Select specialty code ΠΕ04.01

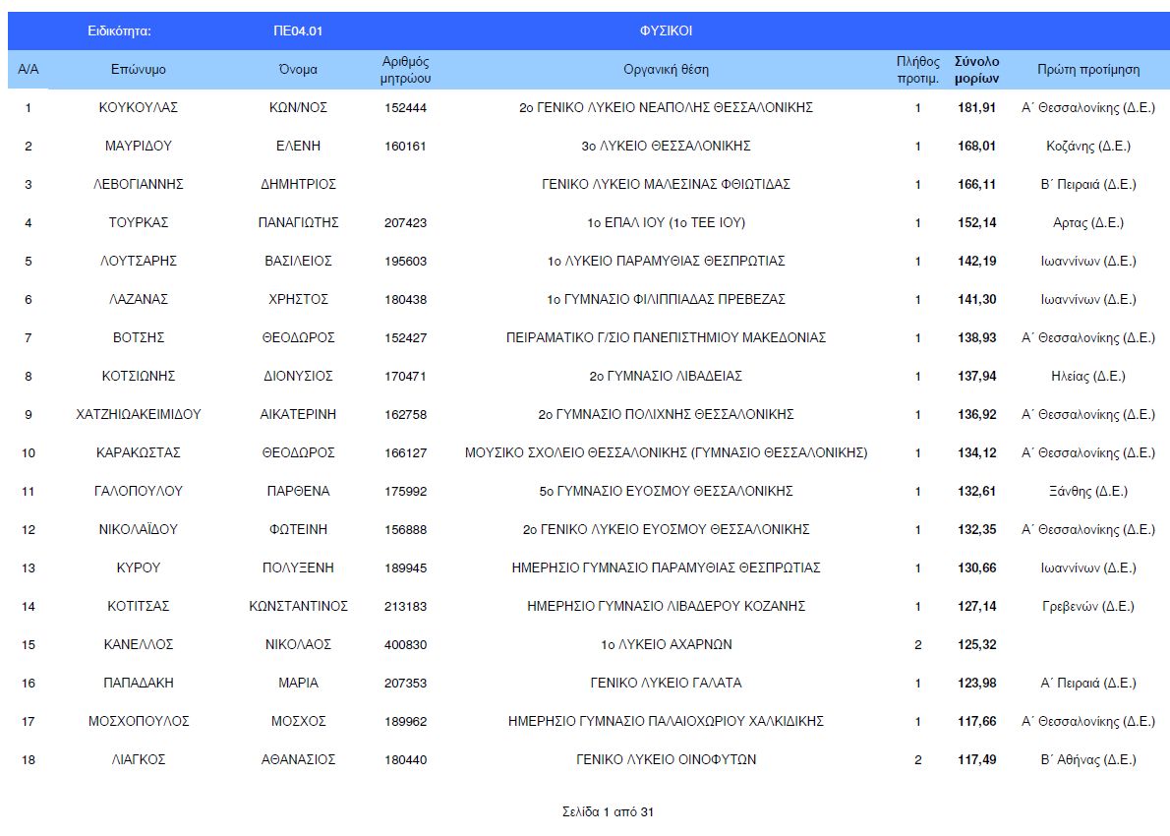pyautogui.click(x=298, y=30)
